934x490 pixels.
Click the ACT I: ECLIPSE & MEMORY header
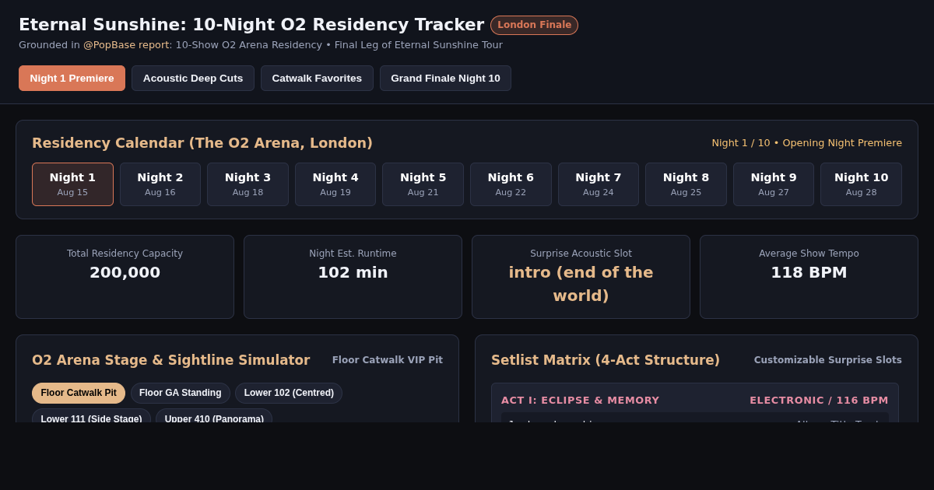pos(580,401)
